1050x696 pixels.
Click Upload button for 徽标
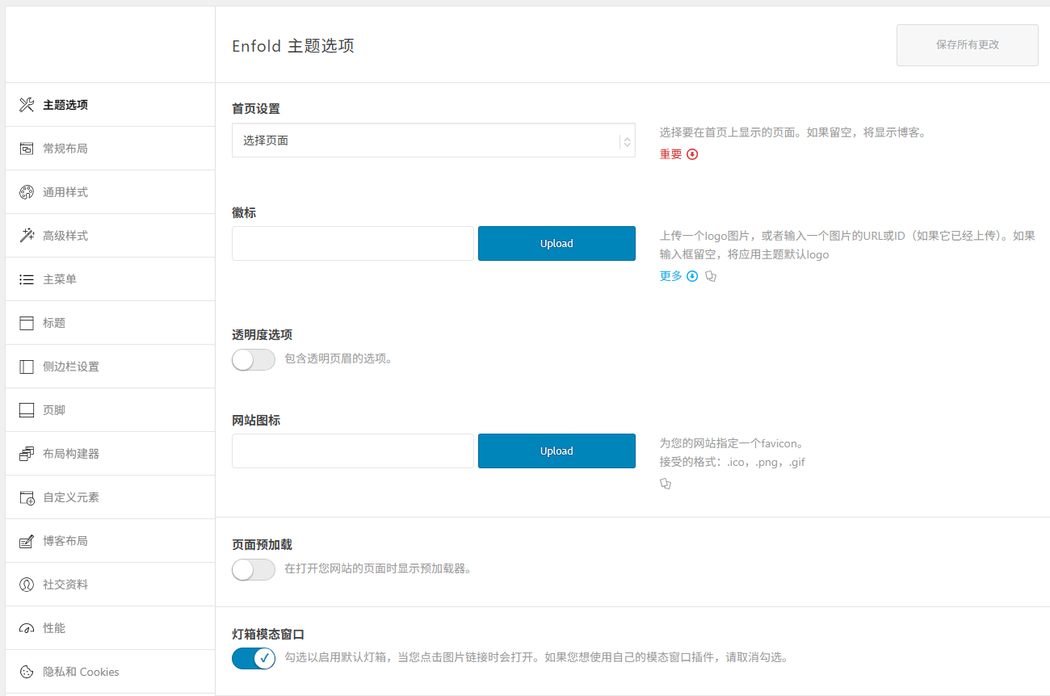tap(556, 243)
